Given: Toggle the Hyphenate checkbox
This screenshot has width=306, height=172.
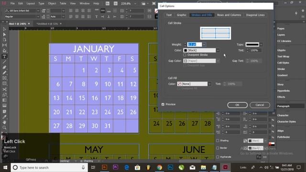Looking at the screenshot, I should point(218,157).
